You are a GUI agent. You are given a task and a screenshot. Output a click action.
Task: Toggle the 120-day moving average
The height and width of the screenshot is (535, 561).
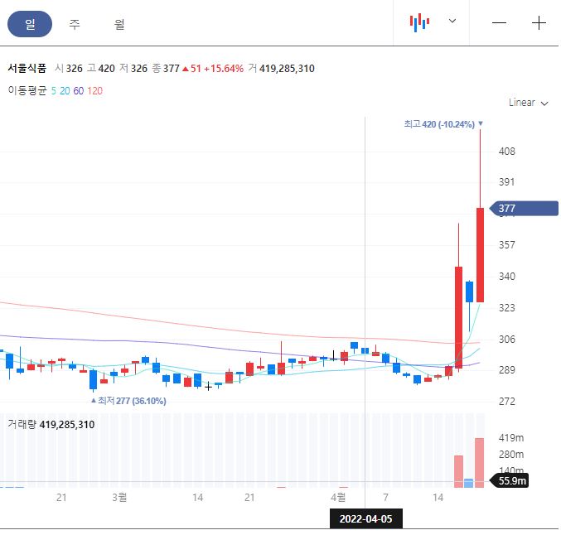(x=94, y=91)
